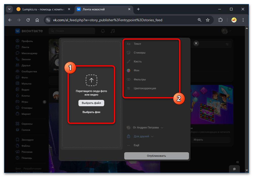Click the VK Поиск search field
Image resolution: width=253 pixels, height=177 pixels.
point(72,31)
